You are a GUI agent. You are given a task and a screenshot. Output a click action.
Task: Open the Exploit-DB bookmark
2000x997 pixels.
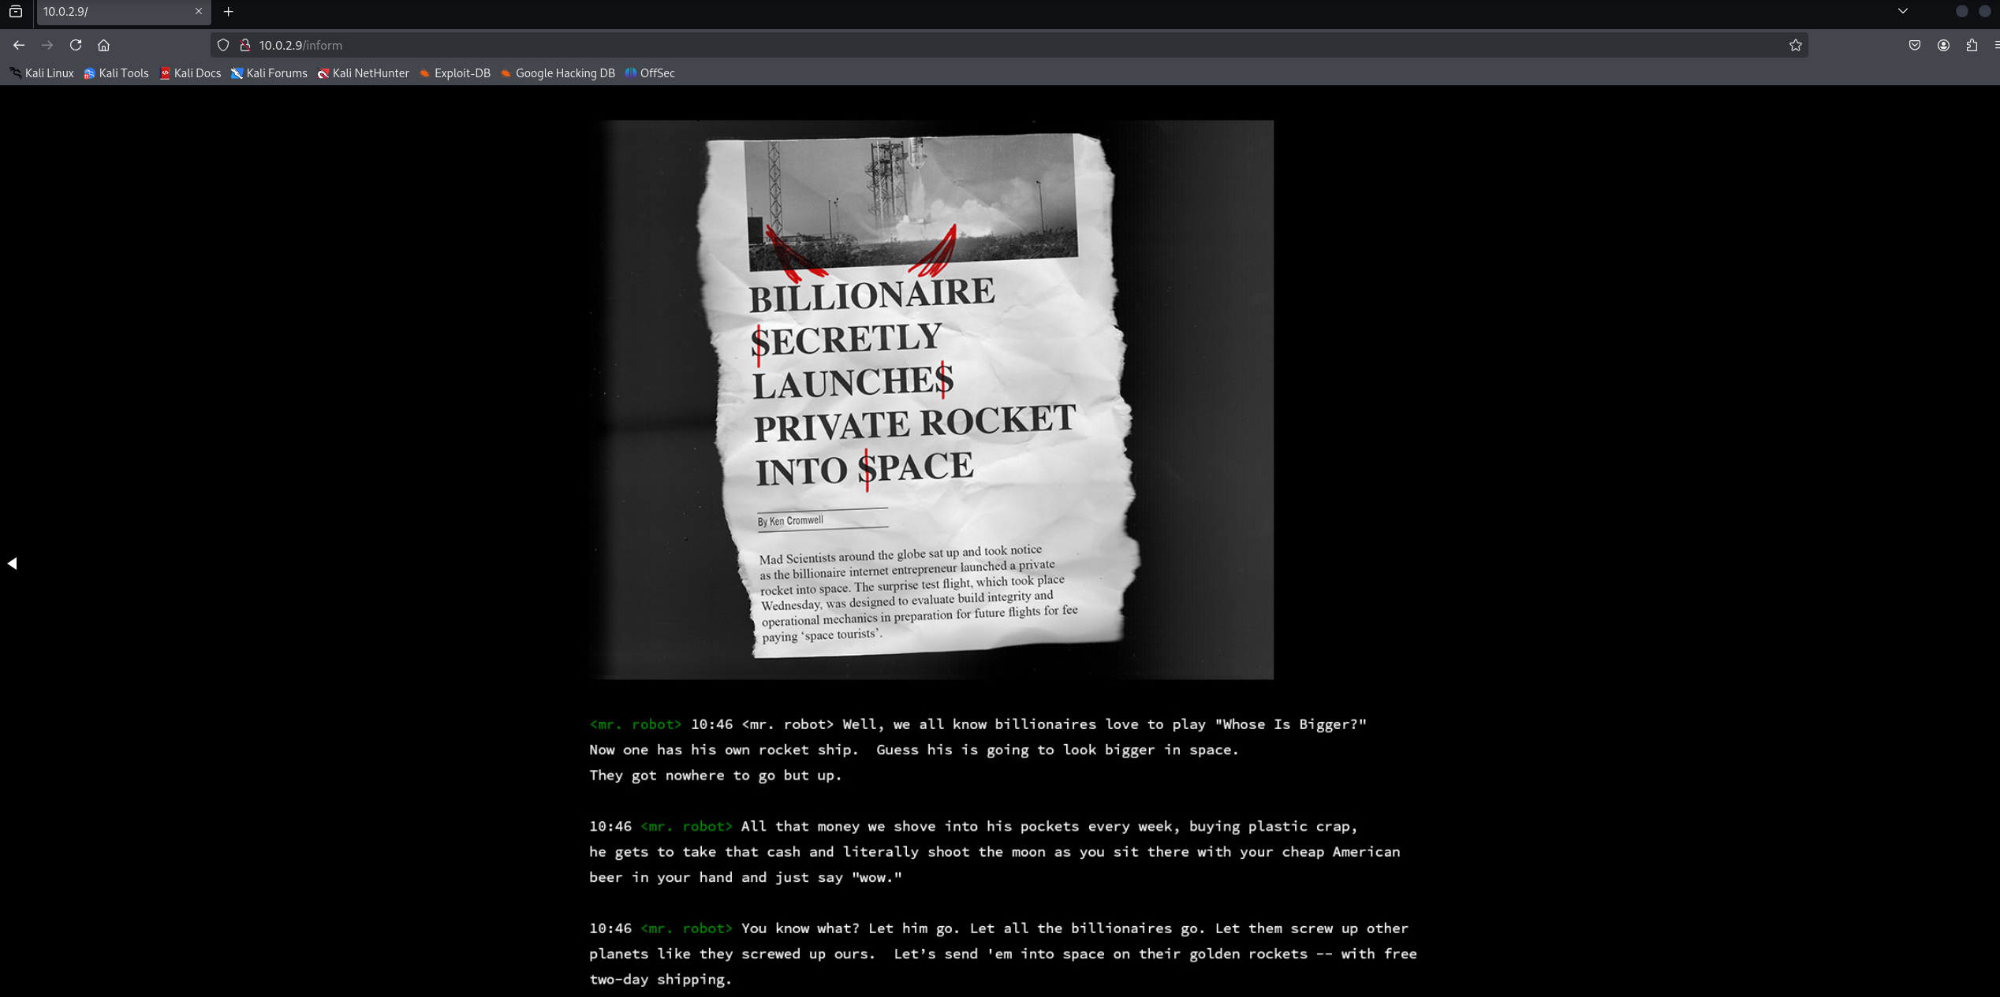455,73
